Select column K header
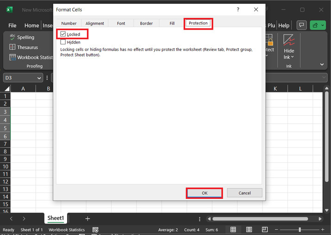The width and height of the screenshot is (331, 235). click(x=275, y=89)
